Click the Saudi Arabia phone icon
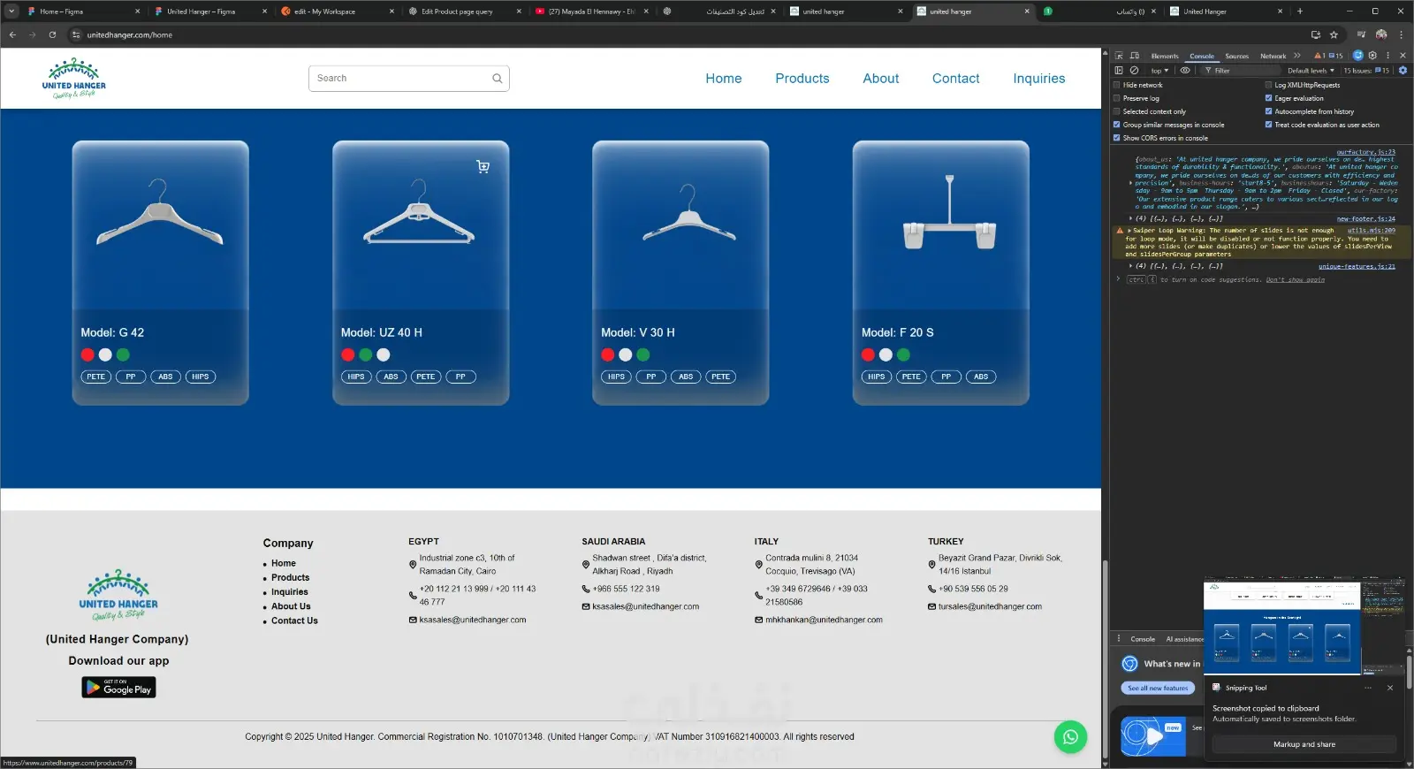The width and height of the screenshot is (1414, 769). coord(586,589)
